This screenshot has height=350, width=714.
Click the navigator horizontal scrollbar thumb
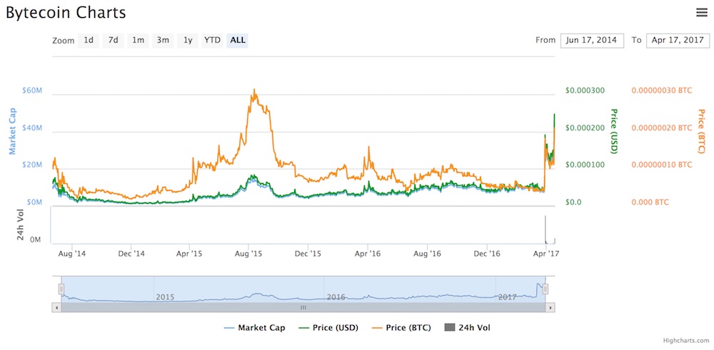tap(303, 308)
